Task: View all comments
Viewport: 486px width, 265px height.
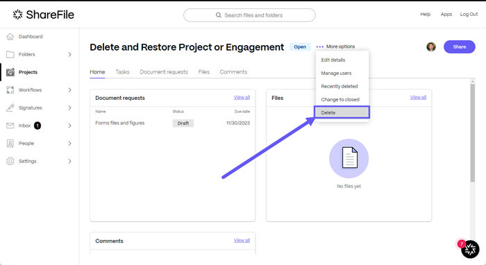Action: 242,240
